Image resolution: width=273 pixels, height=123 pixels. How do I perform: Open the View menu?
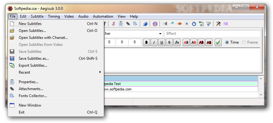[x=121, y=16]
